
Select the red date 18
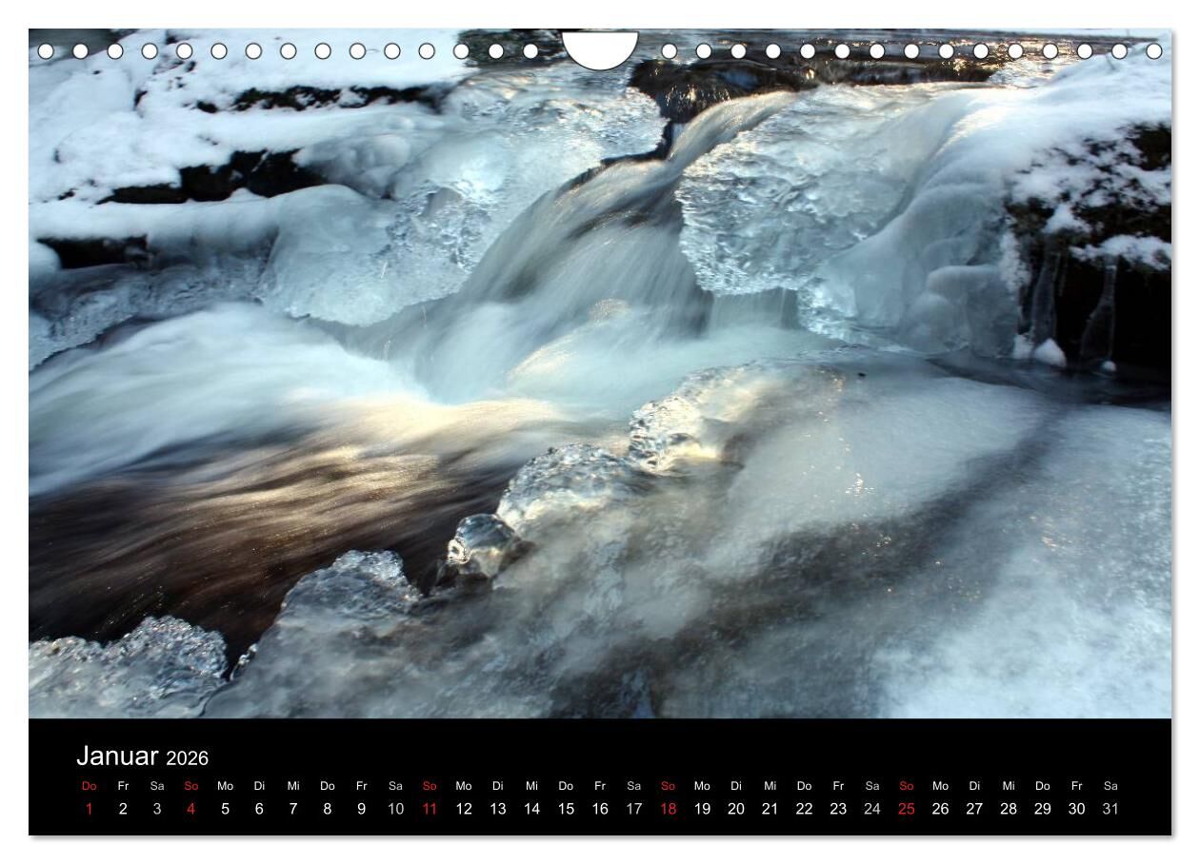668,809
